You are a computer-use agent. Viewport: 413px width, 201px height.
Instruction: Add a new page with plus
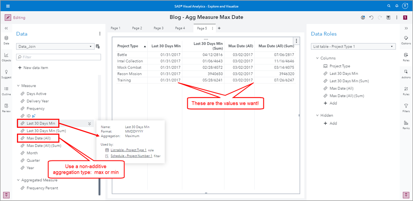(x=219, y=28)
